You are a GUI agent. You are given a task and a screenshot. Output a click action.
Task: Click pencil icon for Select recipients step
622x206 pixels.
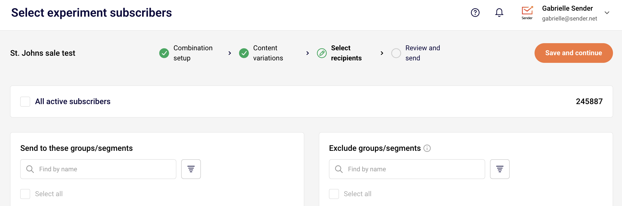pos(322,53)
